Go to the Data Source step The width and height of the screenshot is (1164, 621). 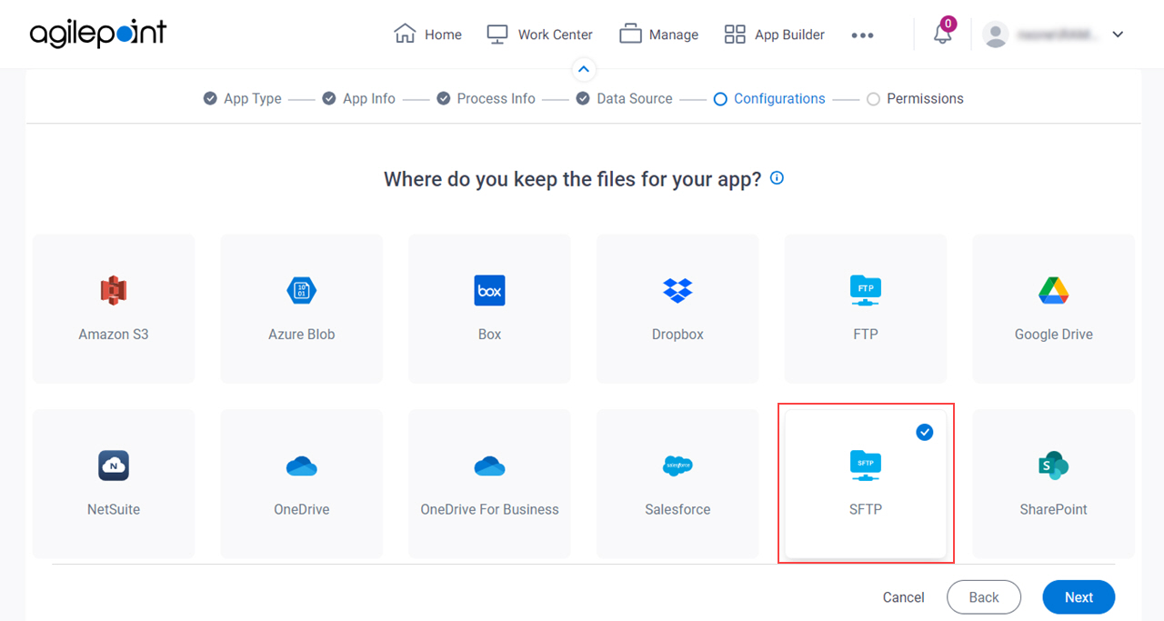point(624,98)
